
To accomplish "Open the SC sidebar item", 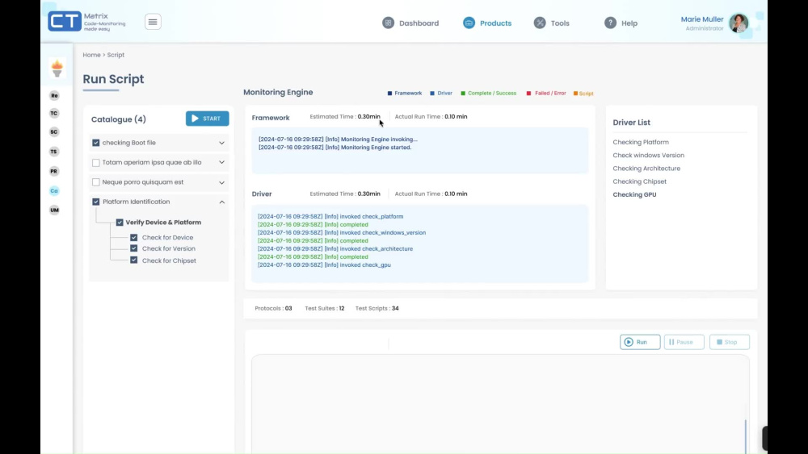I will tap(54, 132).
